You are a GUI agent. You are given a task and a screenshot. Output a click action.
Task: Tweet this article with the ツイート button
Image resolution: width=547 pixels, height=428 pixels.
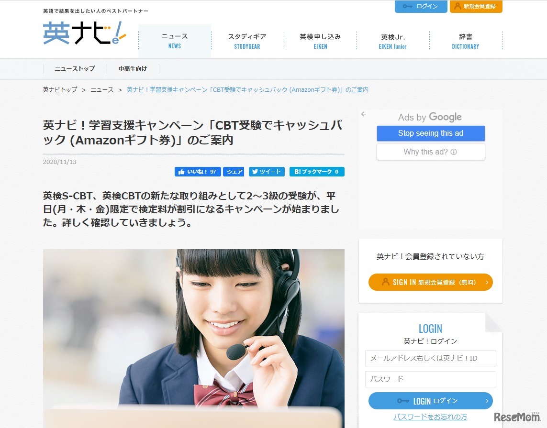[x=267, y=172]
